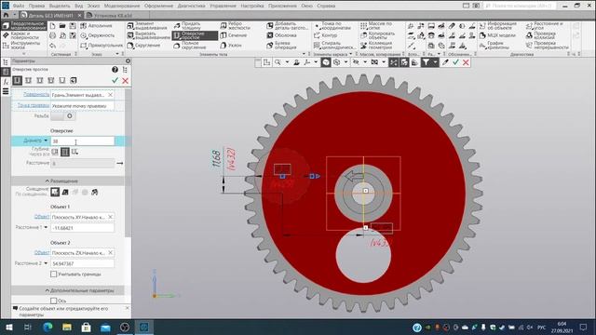Image resolution: width=596 pixels, height=335 pixels.
Task: Click the Контур command
Action: pyautogui.click(x=325, y=35)
